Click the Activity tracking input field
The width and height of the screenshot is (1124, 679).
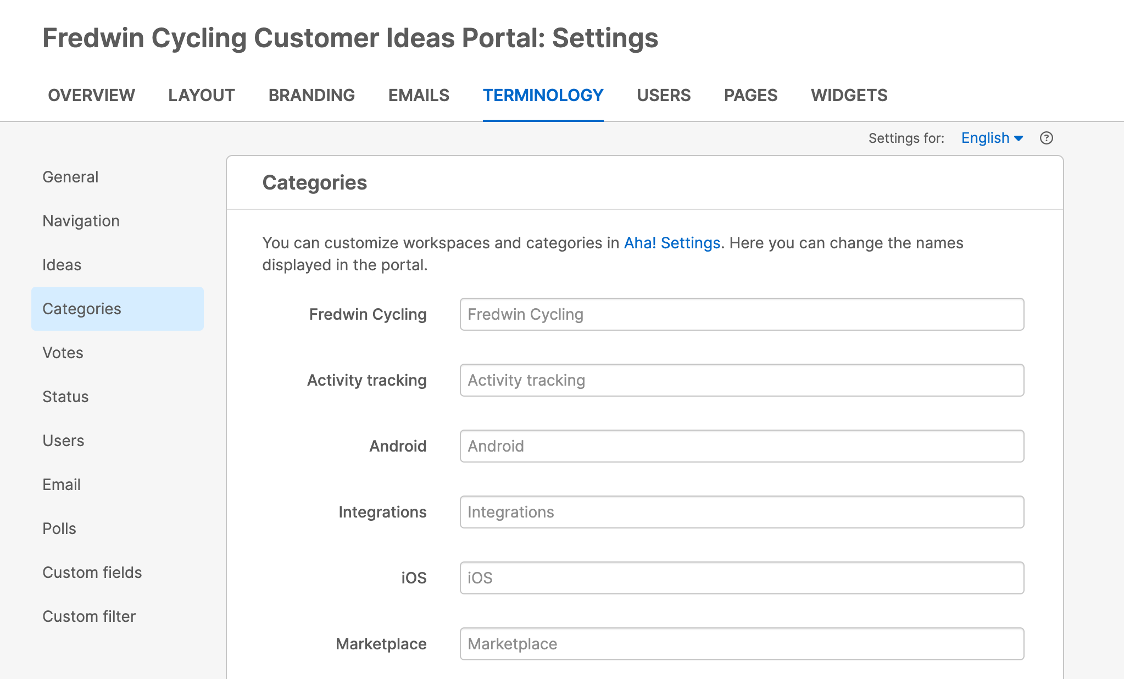click(x=742, y=380)
